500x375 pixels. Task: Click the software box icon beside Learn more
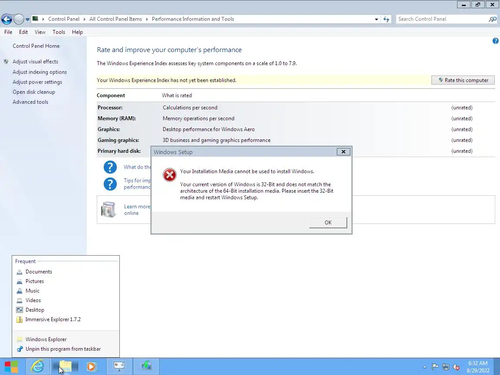[x=109, y=210]
